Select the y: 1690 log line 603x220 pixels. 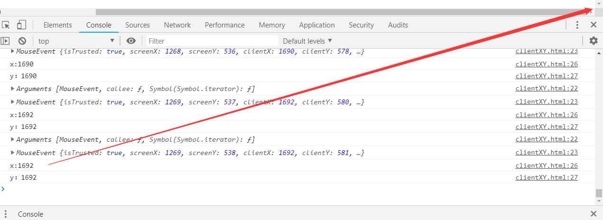tap(23, 76)
